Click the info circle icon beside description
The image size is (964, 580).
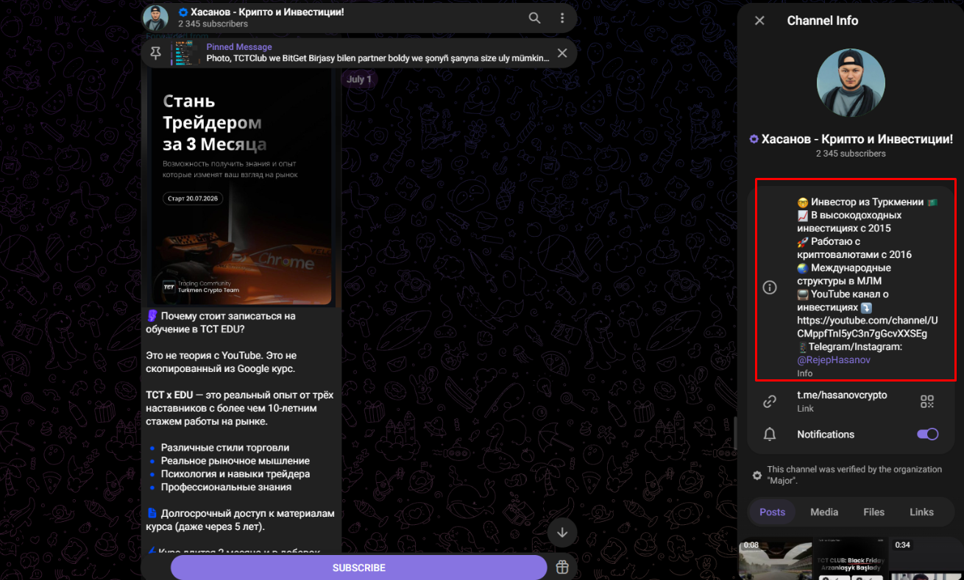pyautogui.click(x=770, y=287)
